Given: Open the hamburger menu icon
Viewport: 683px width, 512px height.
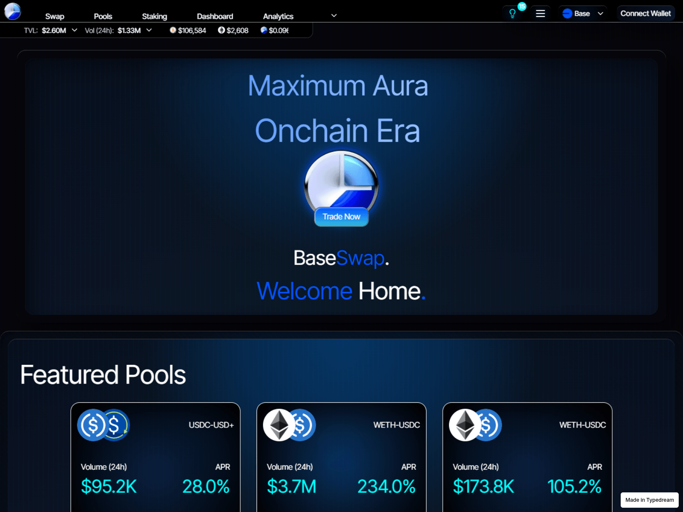Looking at the screenshot, I should (540, 14).
